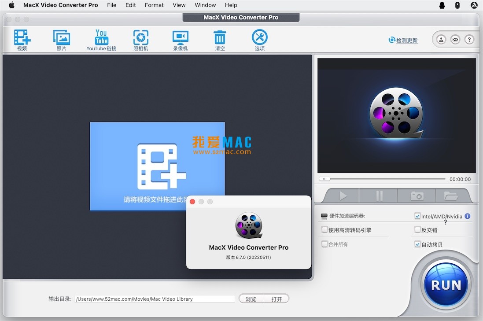Click the rightmost round menu bar icon

tap(474, 5)
